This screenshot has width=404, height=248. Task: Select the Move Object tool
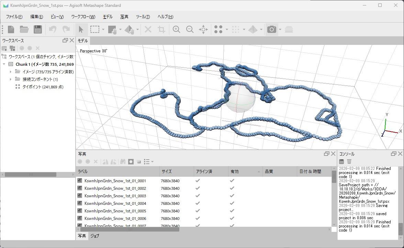[129, 29]
